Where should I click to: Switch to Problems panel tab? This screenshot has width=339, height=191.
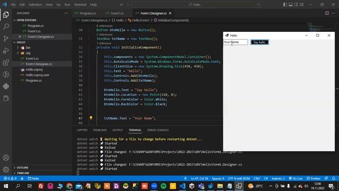100,130
